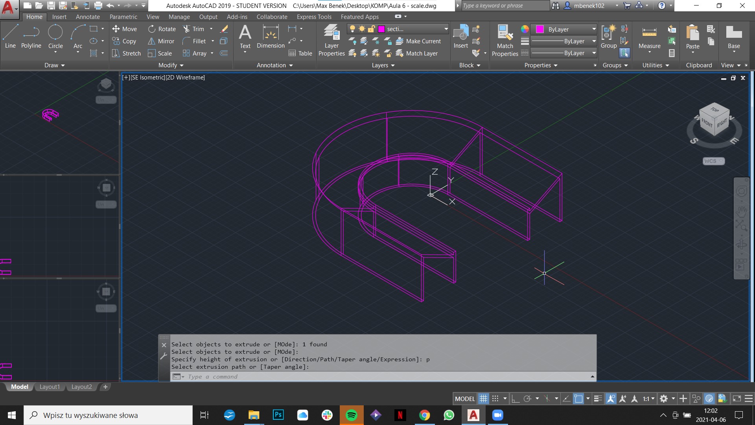Select the Arc tool
Image resolution: width=755 pixels, height=425 pixels.
tap(78, 36)
